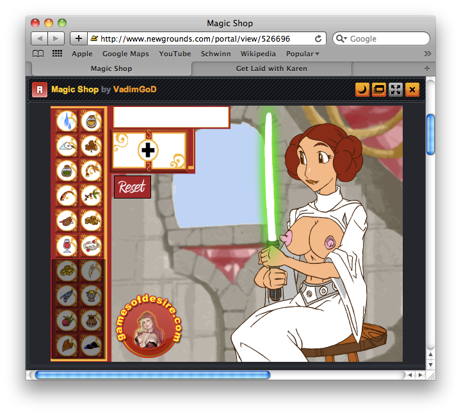This screenshot has width=461, height=415.
Task: Open Top Sites grid icon
Action: 57,54
